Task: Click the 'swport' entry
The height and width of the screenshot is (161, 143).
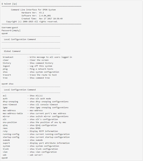Action: pyautogui.click(x=6, y=143)
